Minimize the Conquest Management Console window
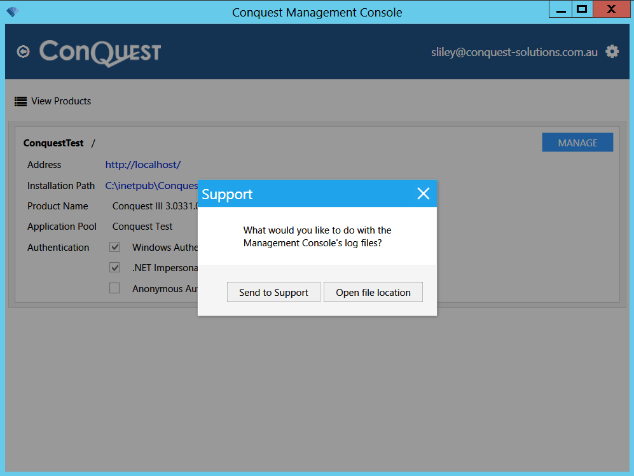The height and width of the screenshot is (476, 634). (560, 10)
